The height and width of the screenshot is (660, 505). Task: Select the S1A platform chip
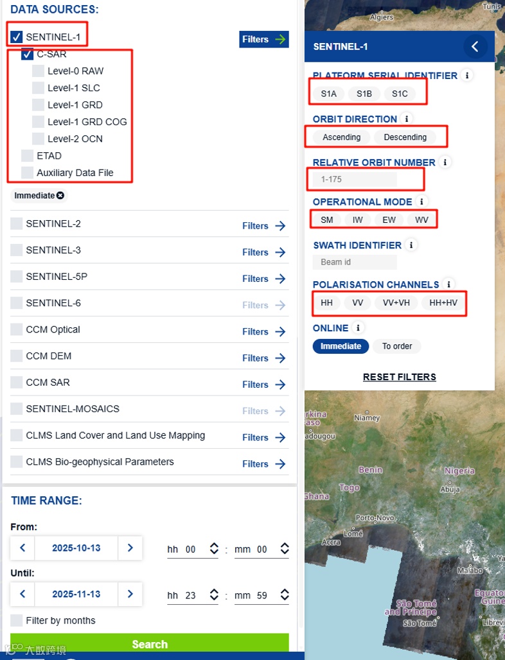pyautogui.click(x=328, y=94)
